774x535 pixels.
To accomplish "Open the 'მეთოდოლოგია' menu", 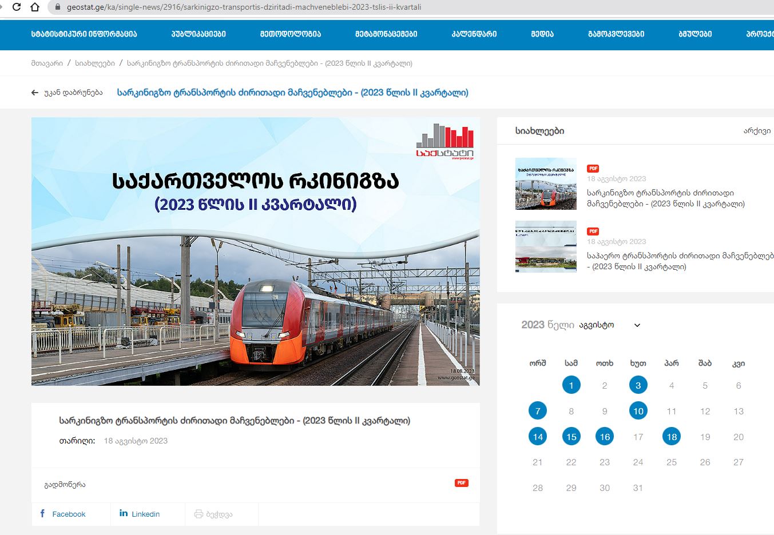I will coord(290,34).
